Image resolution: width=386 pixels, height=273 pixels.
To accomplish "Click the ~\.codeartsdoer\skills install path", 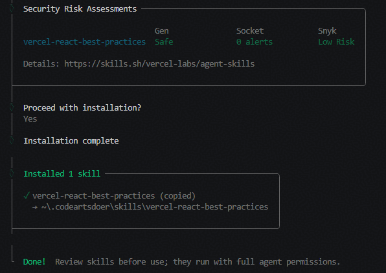I will pyautogui.click(x=155, y=207).
